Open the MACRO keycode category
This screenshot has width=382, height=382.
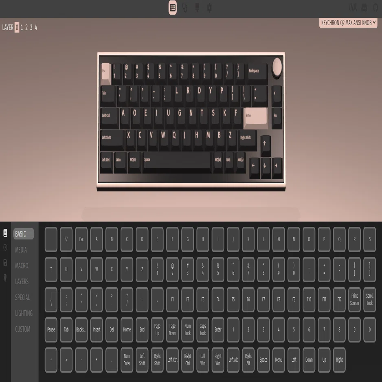pos(22,266)
